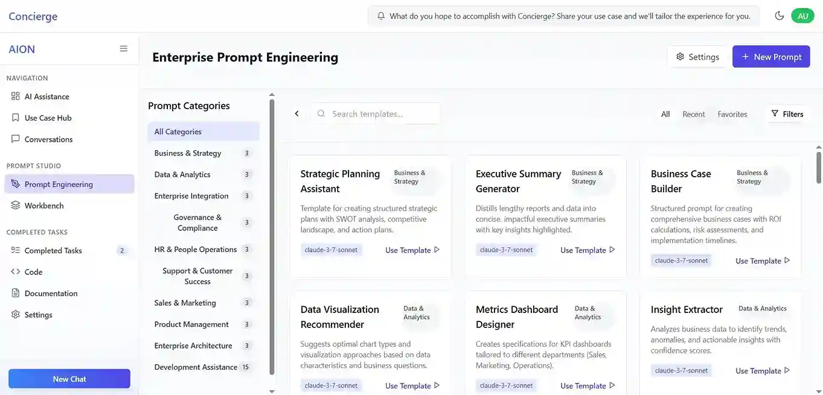Open Workbench in the sidebar

tap(44, 206)
